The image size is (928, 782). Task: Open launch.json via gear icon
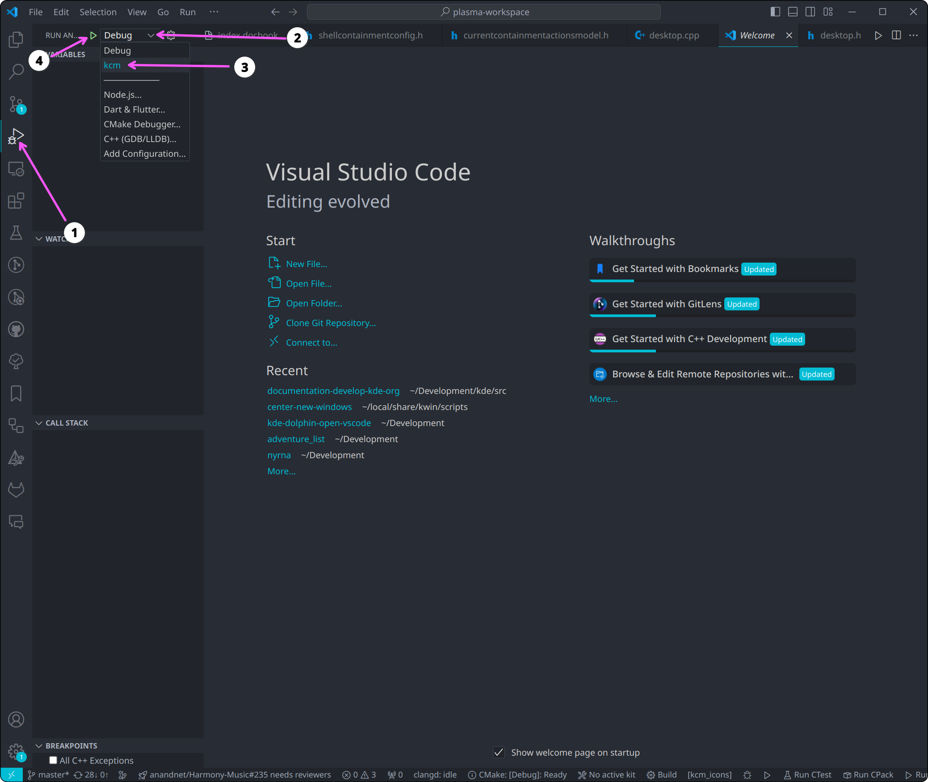[171, 35]
